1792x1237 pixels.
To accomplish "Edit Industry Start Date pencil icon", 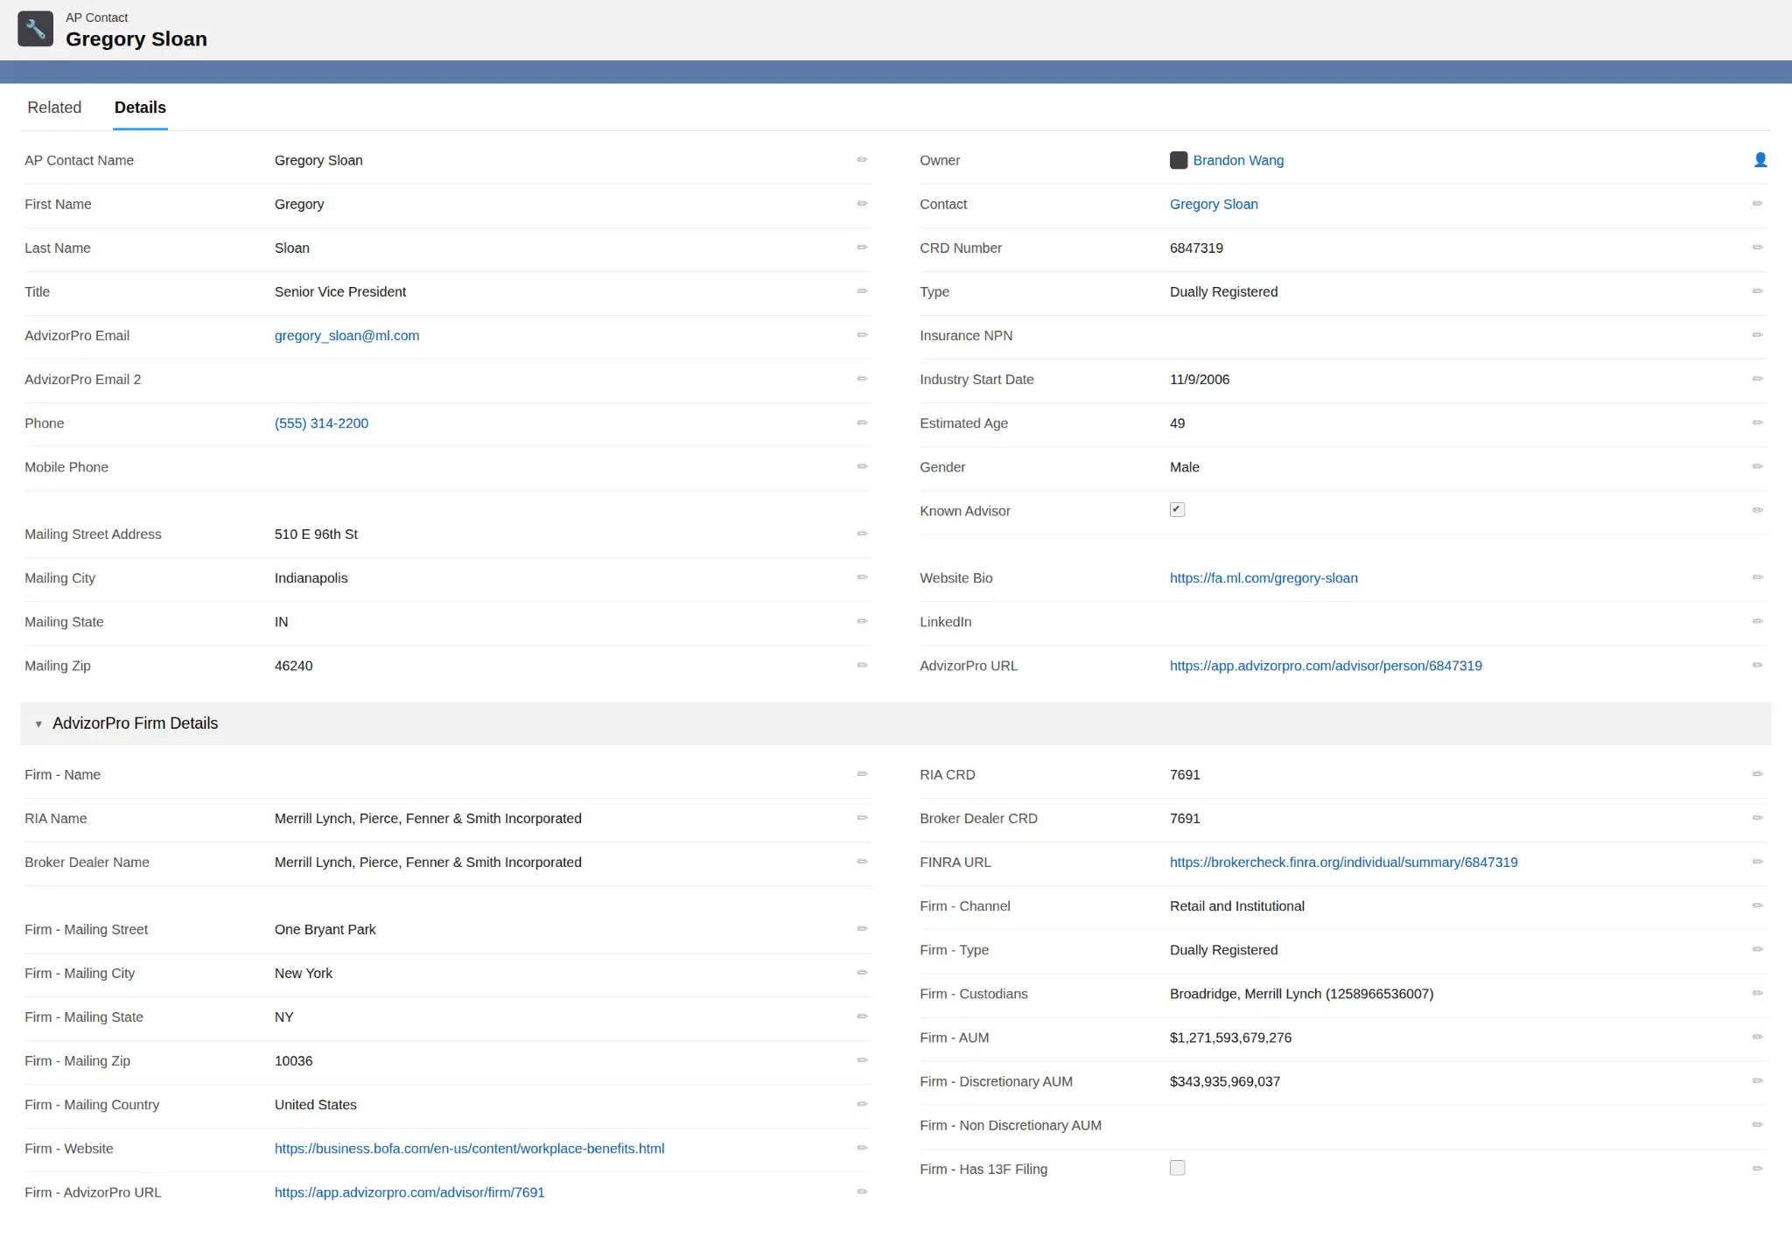I will [1757, 379].
